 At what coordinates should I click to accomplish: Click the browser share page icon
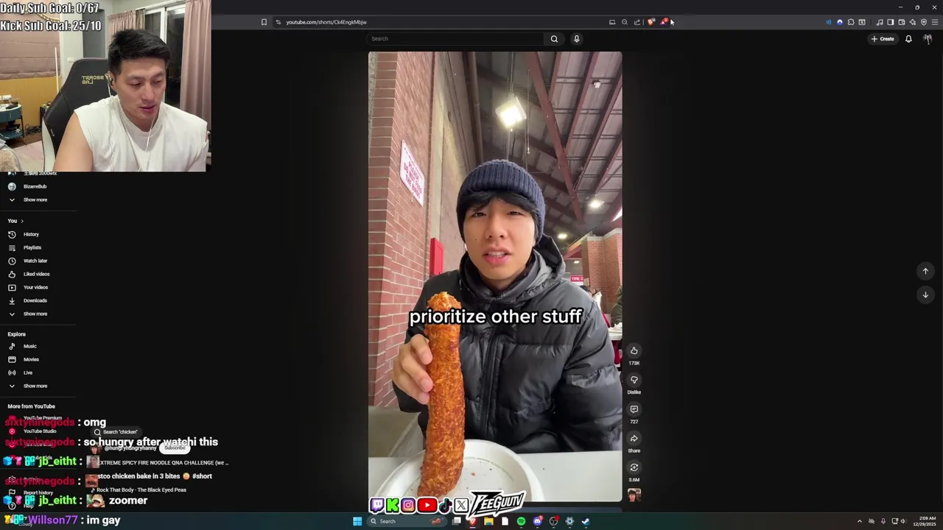[637, 22]
